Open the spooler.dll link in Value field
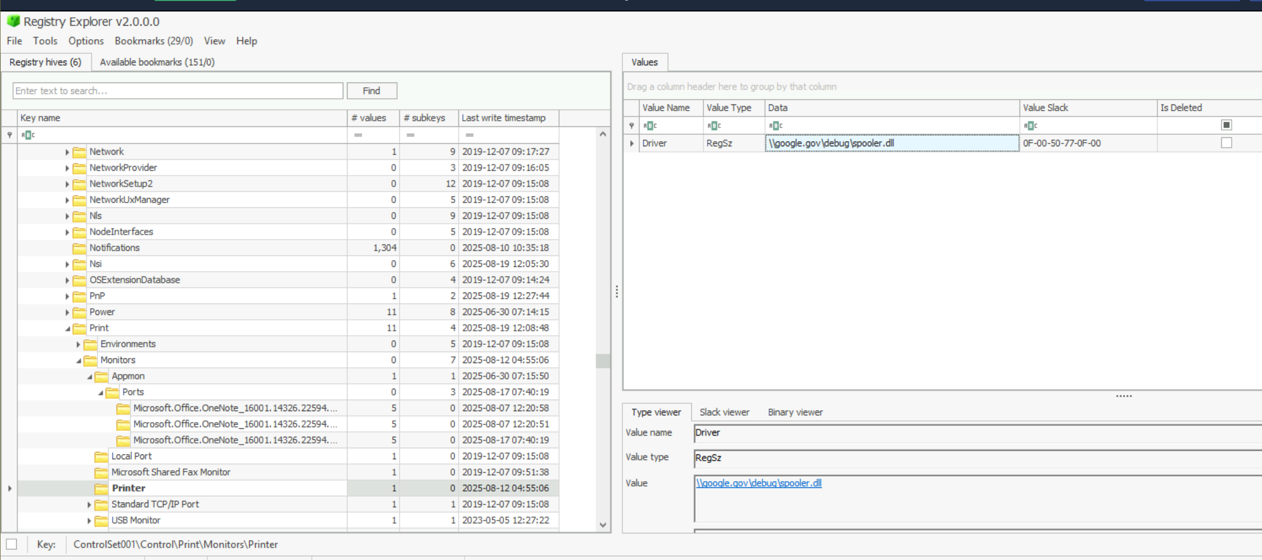Viewport: 1262px width, 560px height. pos(759,483)
